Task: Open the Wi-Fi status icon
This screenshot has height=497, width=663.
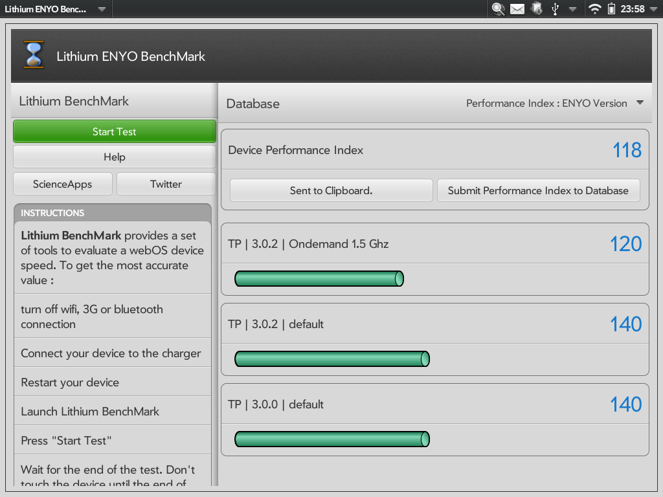Action: 594,9
